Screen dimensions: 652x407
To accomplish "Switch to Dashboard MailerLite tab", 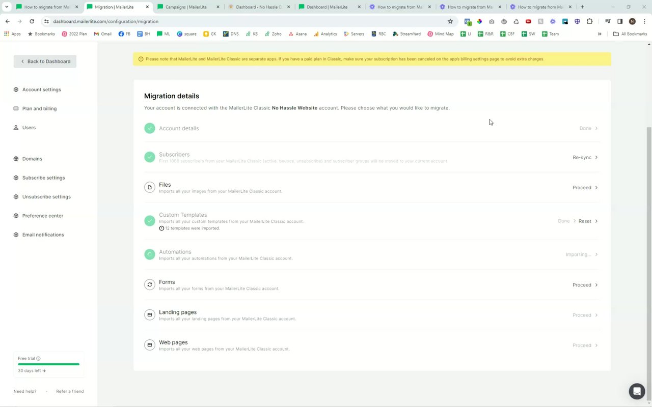I will point(330,7).
